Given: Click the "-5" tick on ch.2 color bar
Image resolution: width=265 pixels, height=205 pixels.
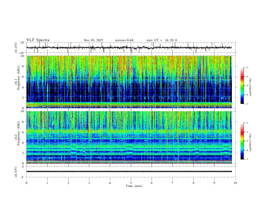Looking at the screenshot, I should coord(247,141).
